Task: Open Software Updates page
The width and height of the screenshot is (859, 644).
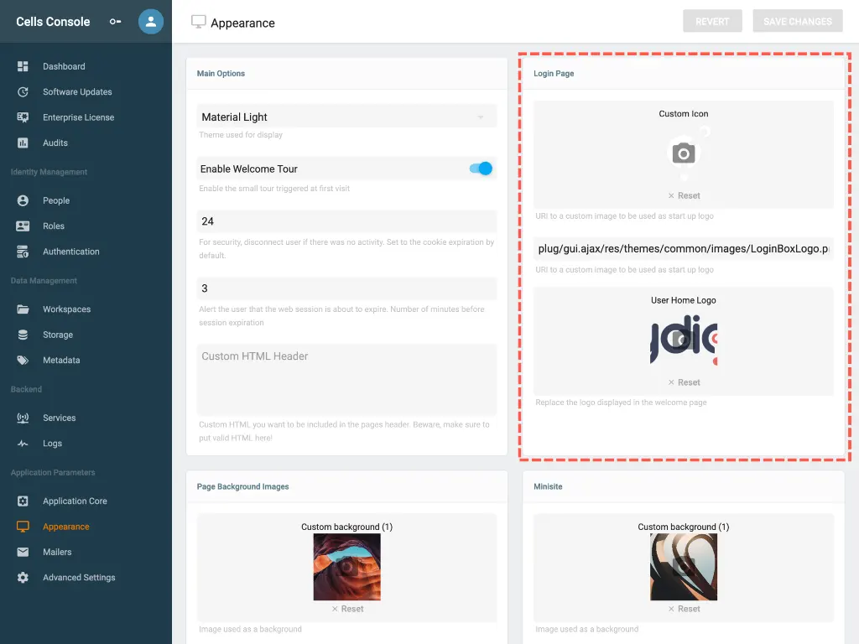Action: pos(77,92)
